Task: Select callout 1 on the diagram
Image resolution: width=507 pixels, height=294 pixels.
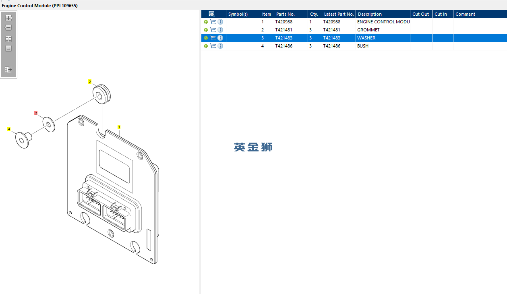Action: 119,126
